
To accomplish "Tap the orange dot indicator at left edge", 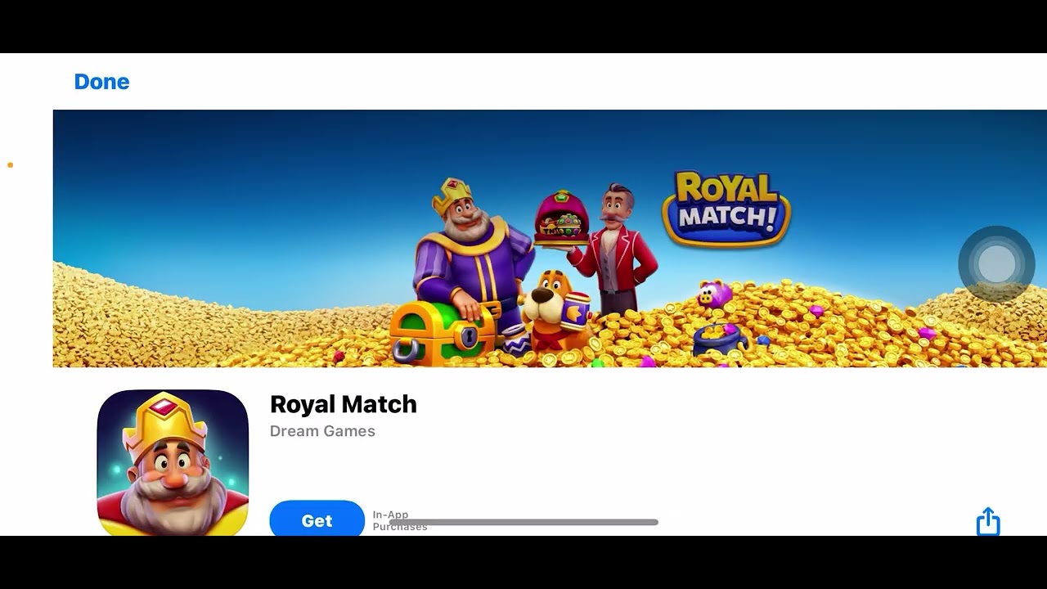I will click(10, 165).
